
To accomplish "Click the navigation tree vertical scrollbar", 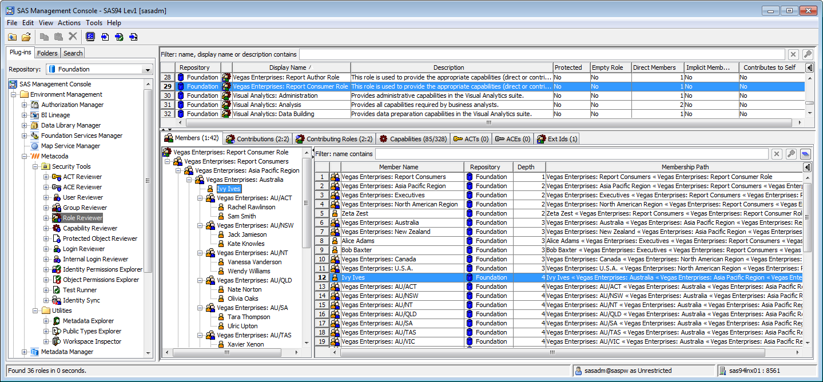I will pos(149,180).
